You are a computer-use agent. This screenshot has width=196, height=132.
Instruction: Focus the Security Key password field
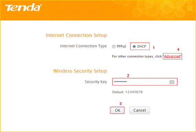click(145, 82)
